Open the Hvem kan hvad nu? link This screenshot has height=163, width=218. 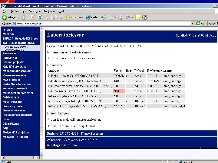click(15, 88)
